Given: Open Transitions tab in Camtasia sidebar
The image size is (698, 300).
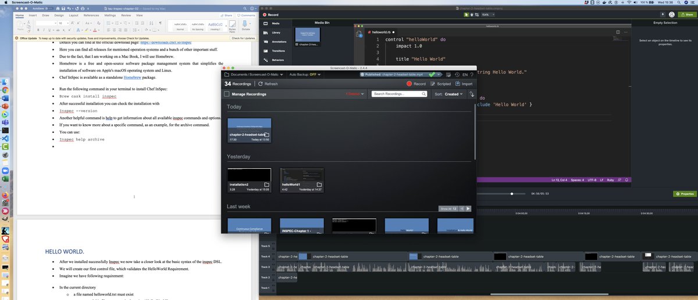Looking at the screenshot, I should [275, 50].
